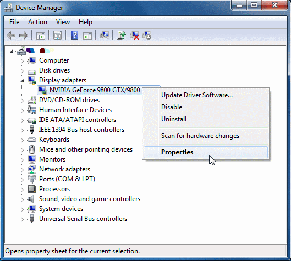Click the Back arrow toolbar icon
Image resolution: width=291 pixels, height=261 pixels.
pos(11,35)
